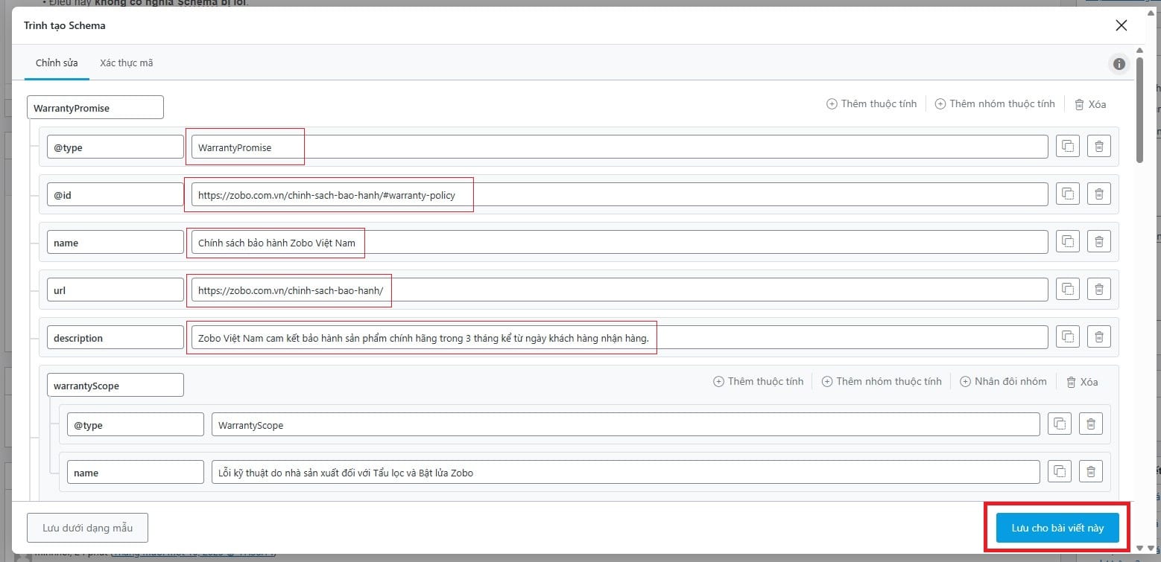This screenshot has width=1161, height=562.
Task: Click the @id URL value field
Action: (619, 195)
